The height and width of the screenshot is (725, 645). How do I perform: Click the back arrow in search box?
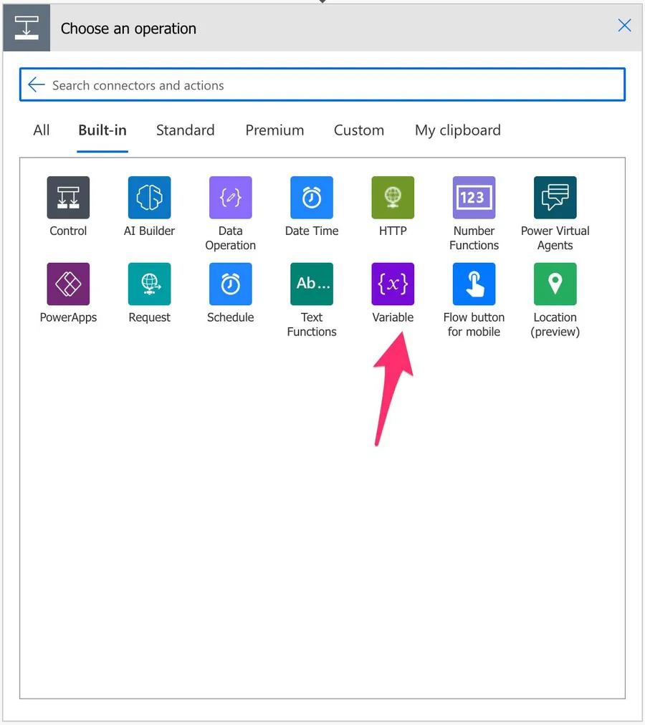point(36,85)
